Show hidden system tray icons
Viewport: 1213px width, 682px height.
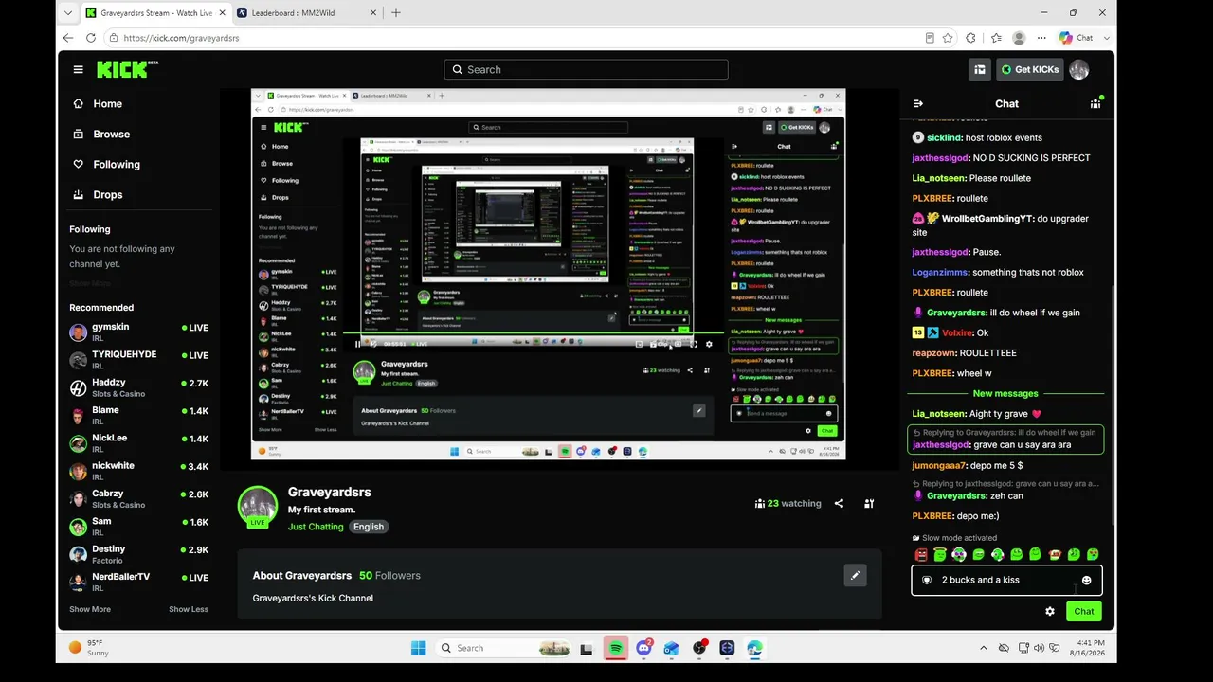(984, 648)
